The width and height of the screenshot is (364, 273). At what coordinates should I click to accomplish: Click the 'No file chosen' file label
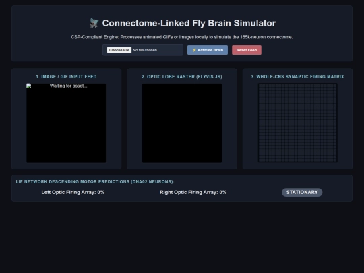click(x=145, y=50)
